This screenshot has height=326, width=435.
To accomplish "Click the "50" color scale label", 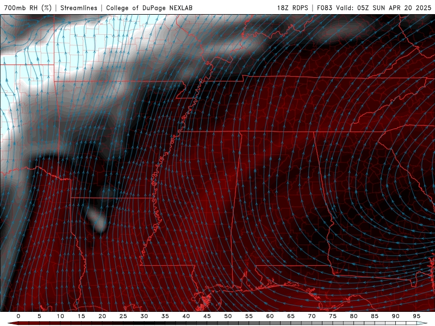I will (228, 316).
